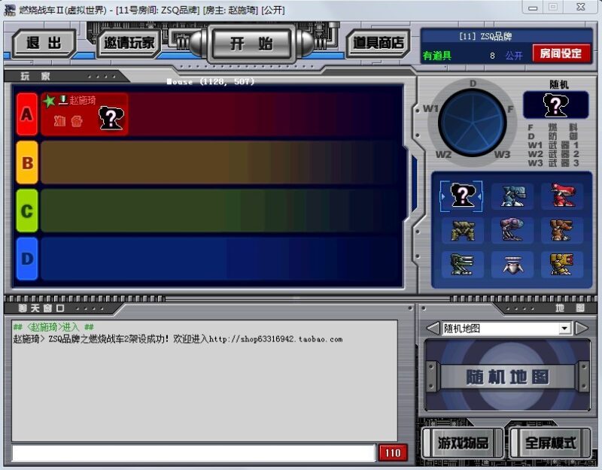Go to next map with right arrow

(582, 329)
